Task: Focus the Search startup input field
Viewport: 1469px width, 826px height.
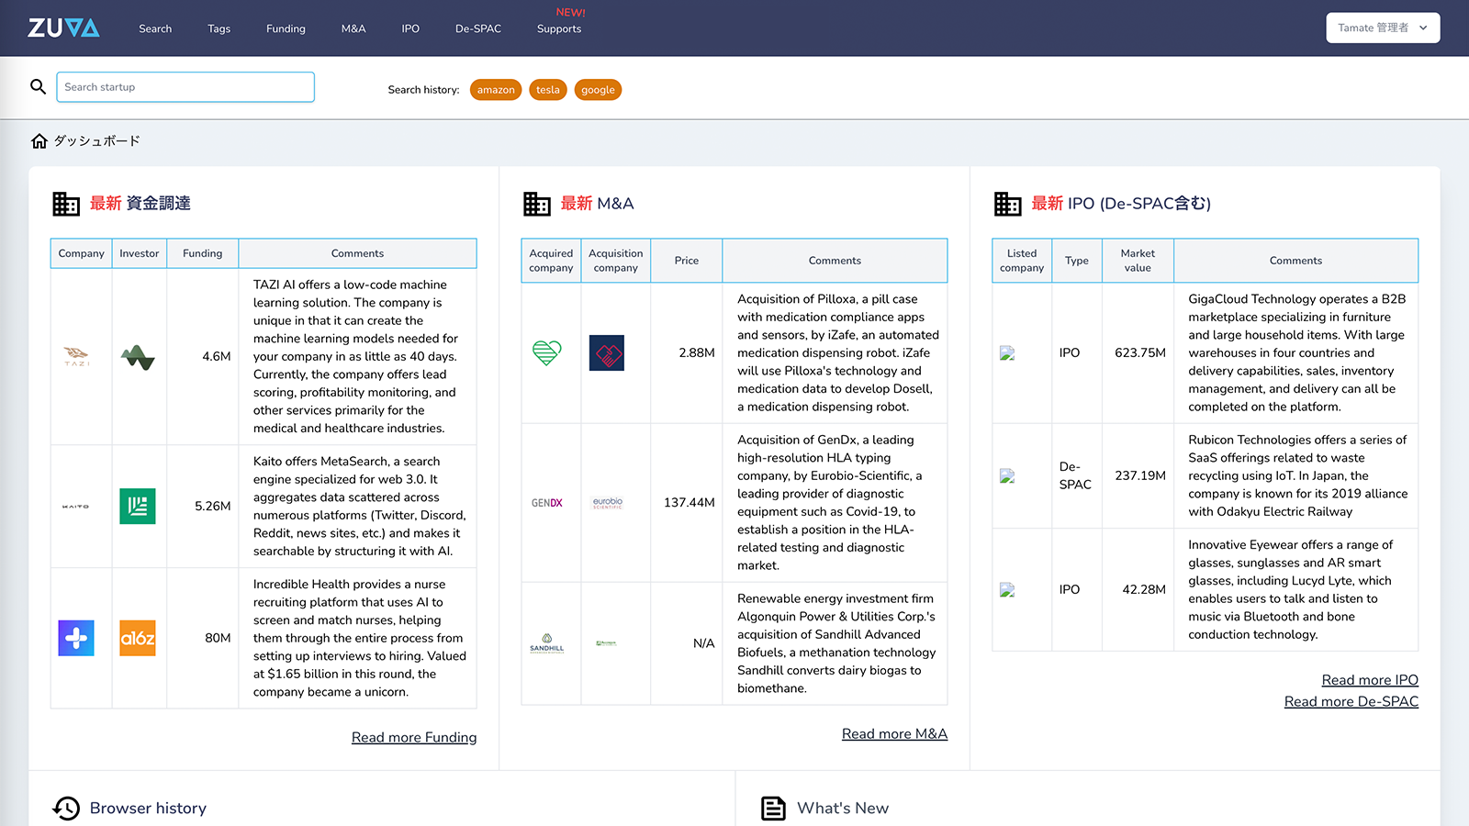Action: click(x=185, y=87)
